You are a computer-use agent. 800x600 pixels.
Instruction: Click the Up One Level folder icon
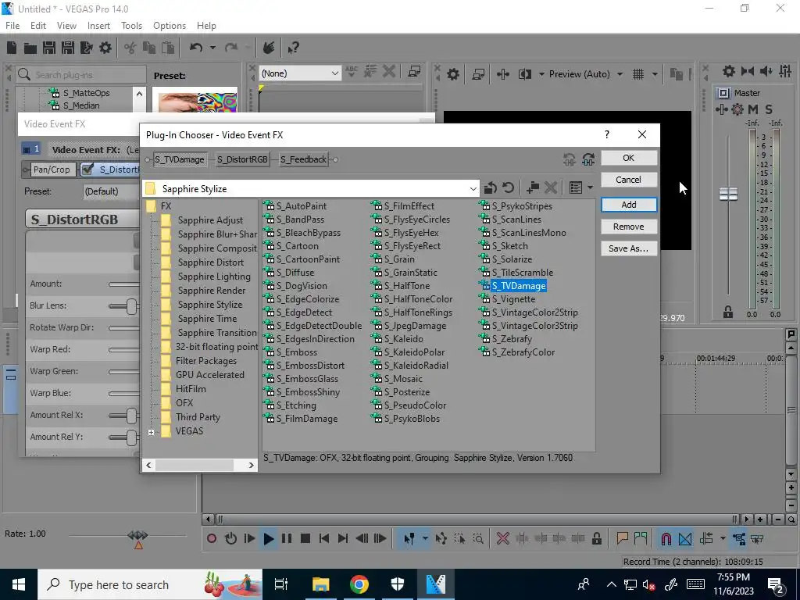[x=491, y=187]
